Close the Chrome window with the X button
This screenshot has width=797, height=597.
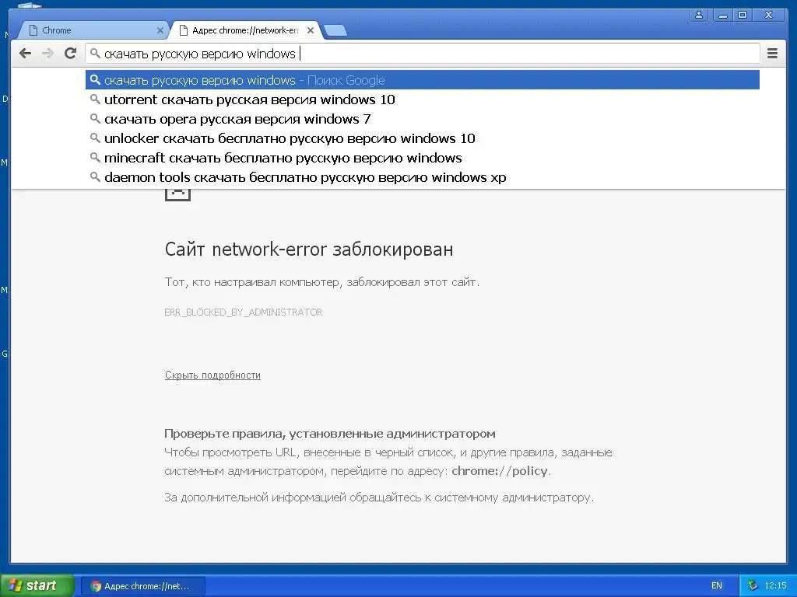point(768,15)
